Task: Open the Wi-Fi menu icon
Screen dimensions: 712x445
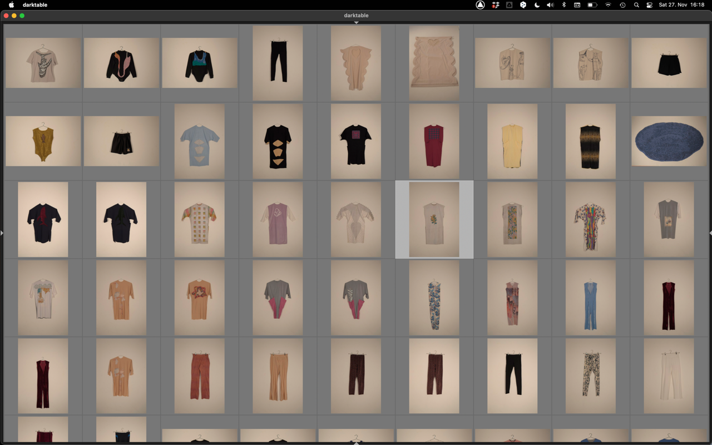Action: (608, 5)
